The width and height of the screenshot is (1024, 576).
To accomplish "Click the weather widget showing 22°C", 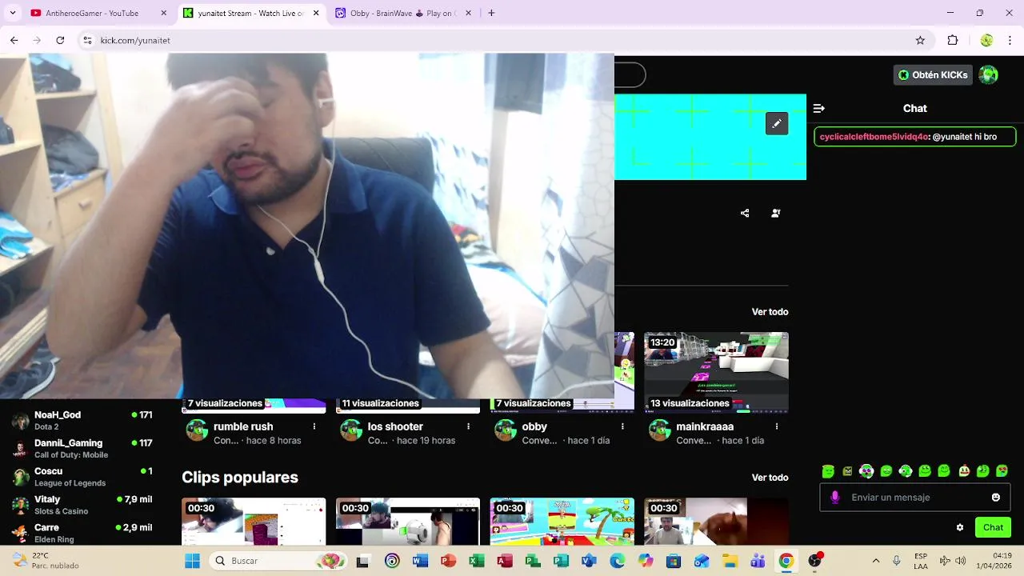I will pyautogui.click(x=46, y=561).
